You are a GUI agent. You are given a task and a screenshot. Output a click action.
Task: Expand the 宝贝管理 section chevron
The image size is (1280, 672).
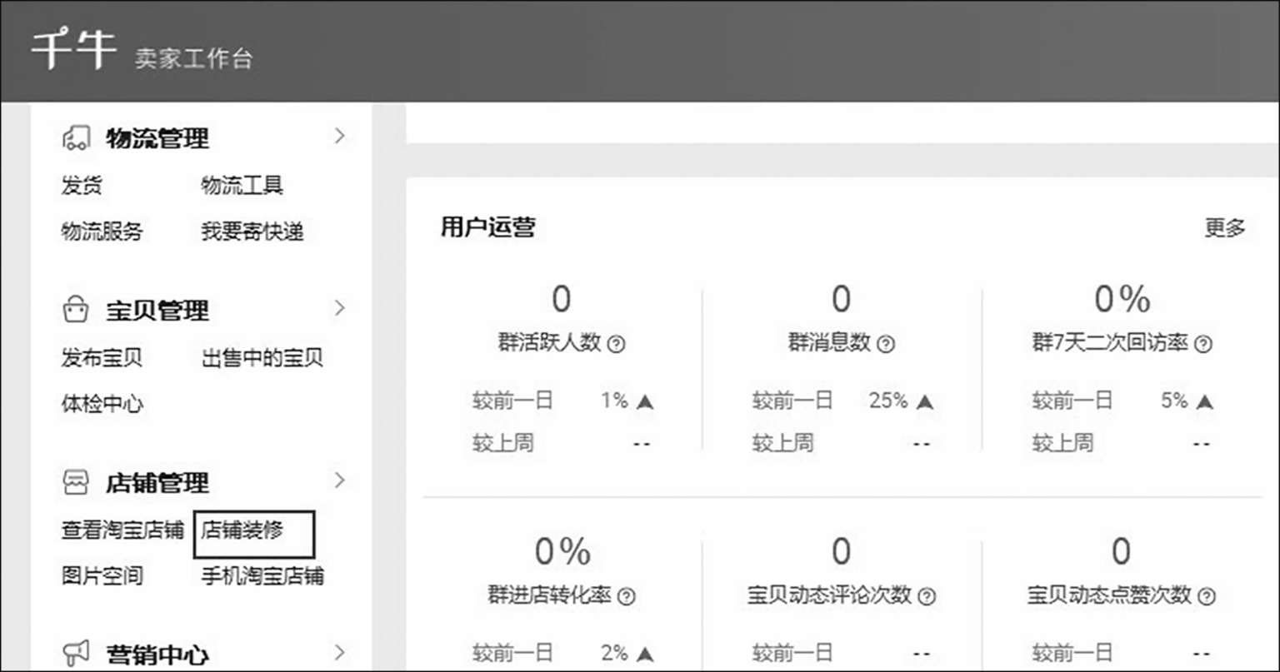[x=339, y=308]
